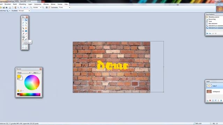
Task: Click the Save icon in toolbar
Action: (x=4, y=7)
